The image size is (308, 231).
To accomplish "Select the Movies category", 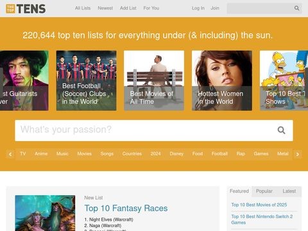I will point(85,154).
